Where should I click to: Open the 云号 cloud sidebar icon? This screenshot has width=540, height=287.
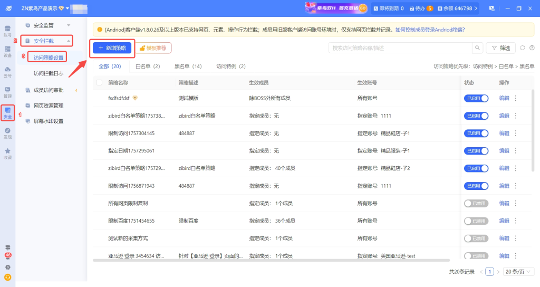click(x=7, y=71)
